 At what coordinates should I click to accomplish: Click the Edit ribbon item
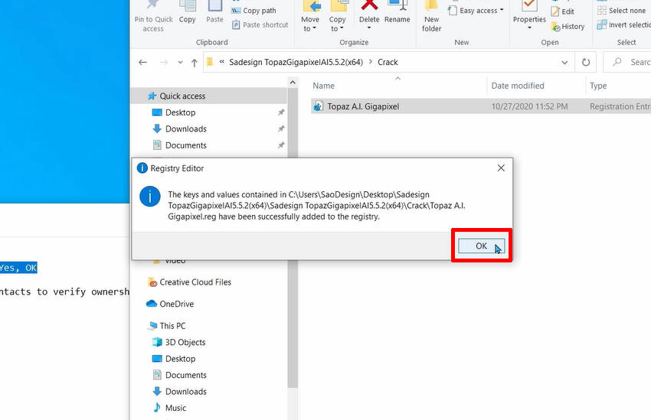click(563, 11)
